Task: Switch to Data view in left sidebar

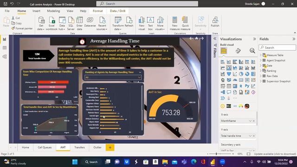Action: [5, 48]
